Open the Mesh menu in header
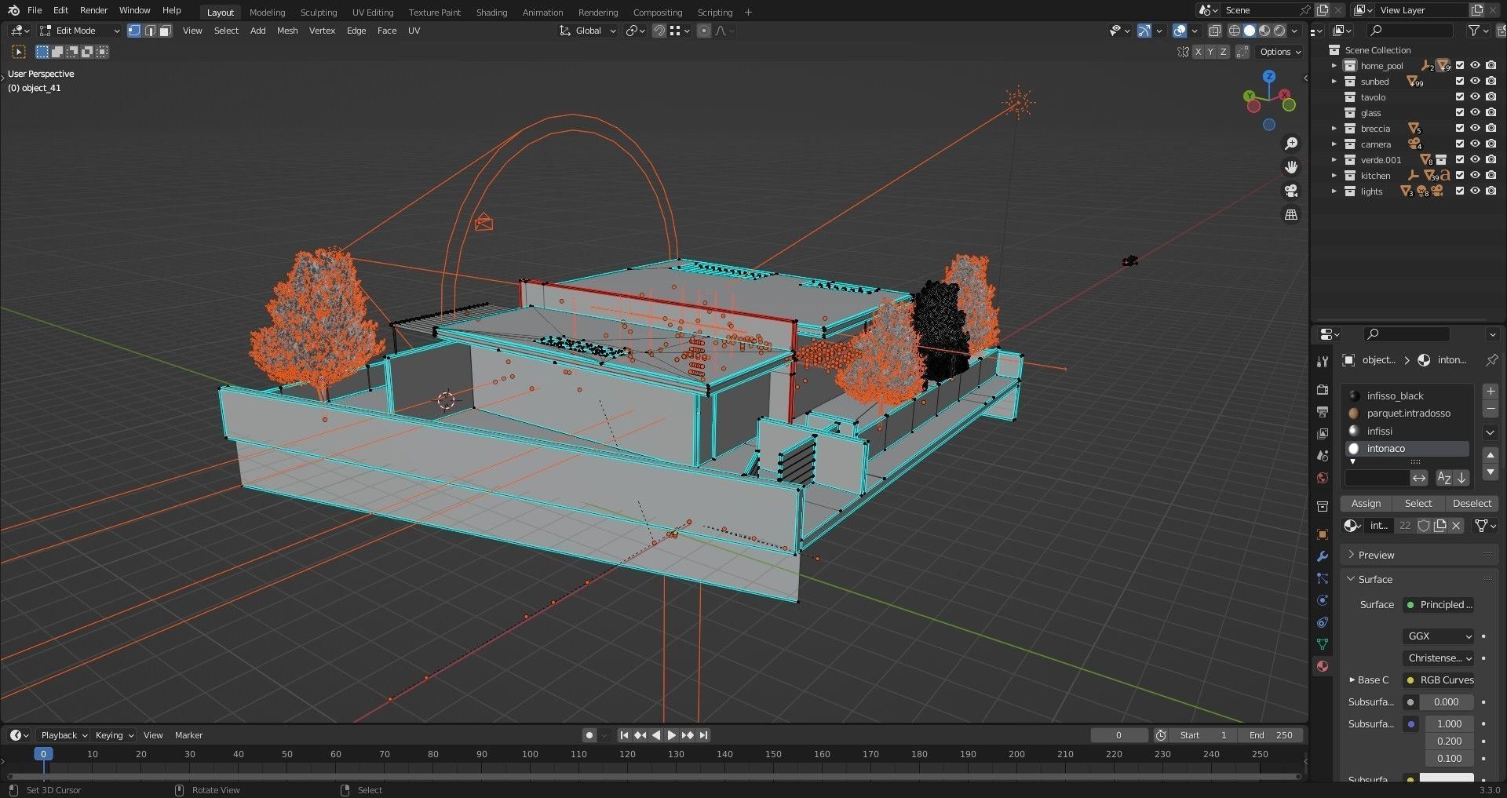Screen dimensions: 1507x798 click(286, 31)
